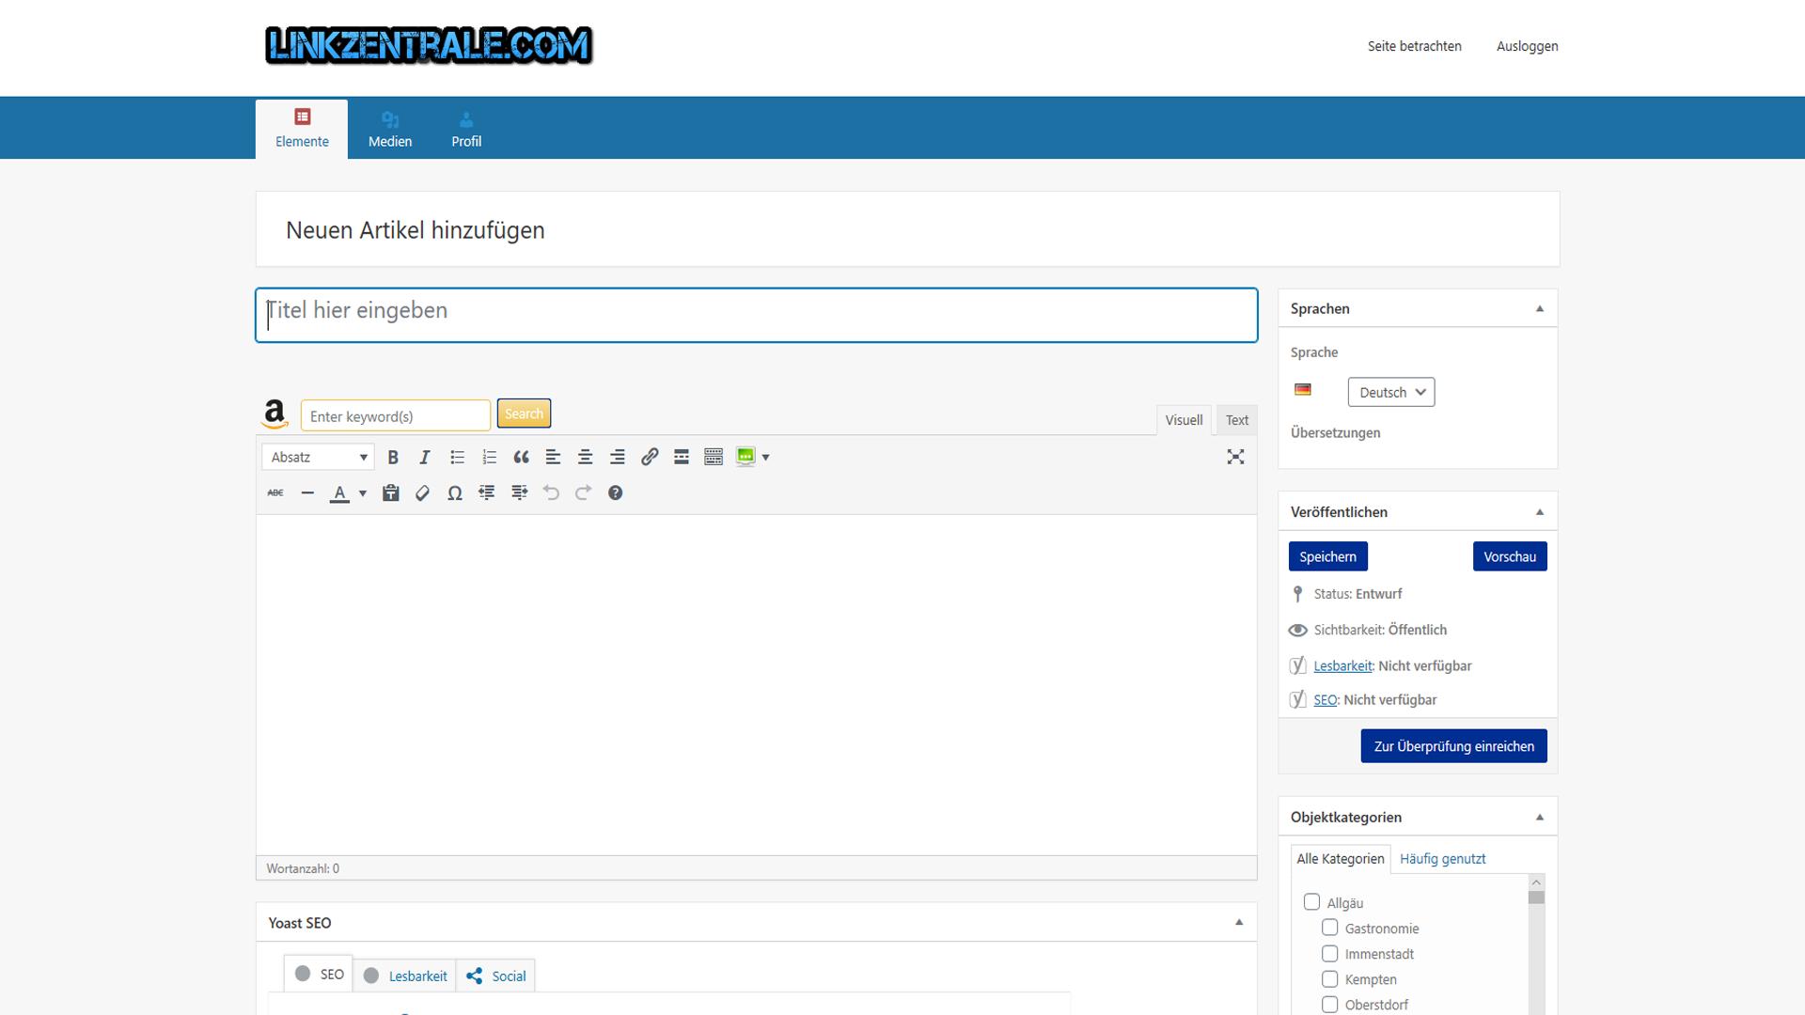The height and width of the screenshot is (1015, 1805).
Task: Collapse the Veröffentlichen panel
Action: click(1540, 512)
